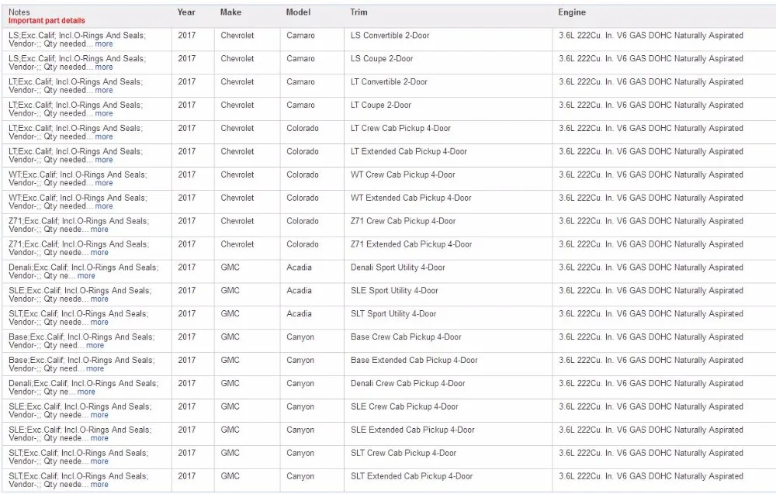Click 'Chevrolet' make in LS Coupe row

pyautogui.click(x=237, y=59)
